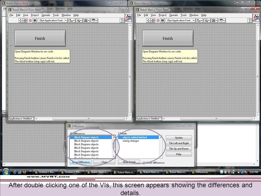This screenshot has height=196, width=261.
Task: Click Abort Execution in right Front Panel
Action: click(158, 20)
